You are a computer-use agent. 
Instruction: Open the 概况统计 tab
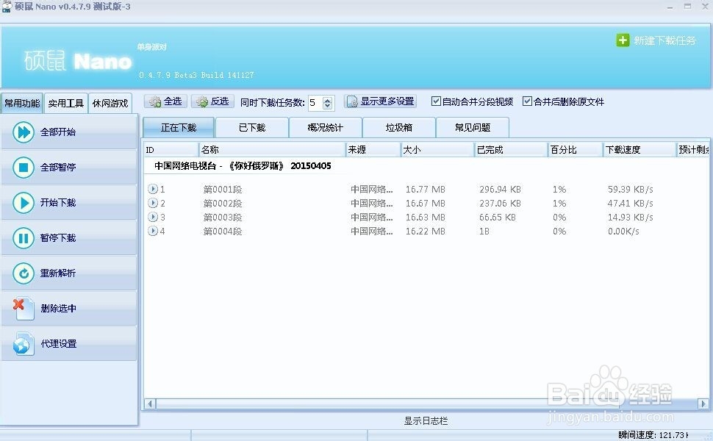tap(326, 127)
